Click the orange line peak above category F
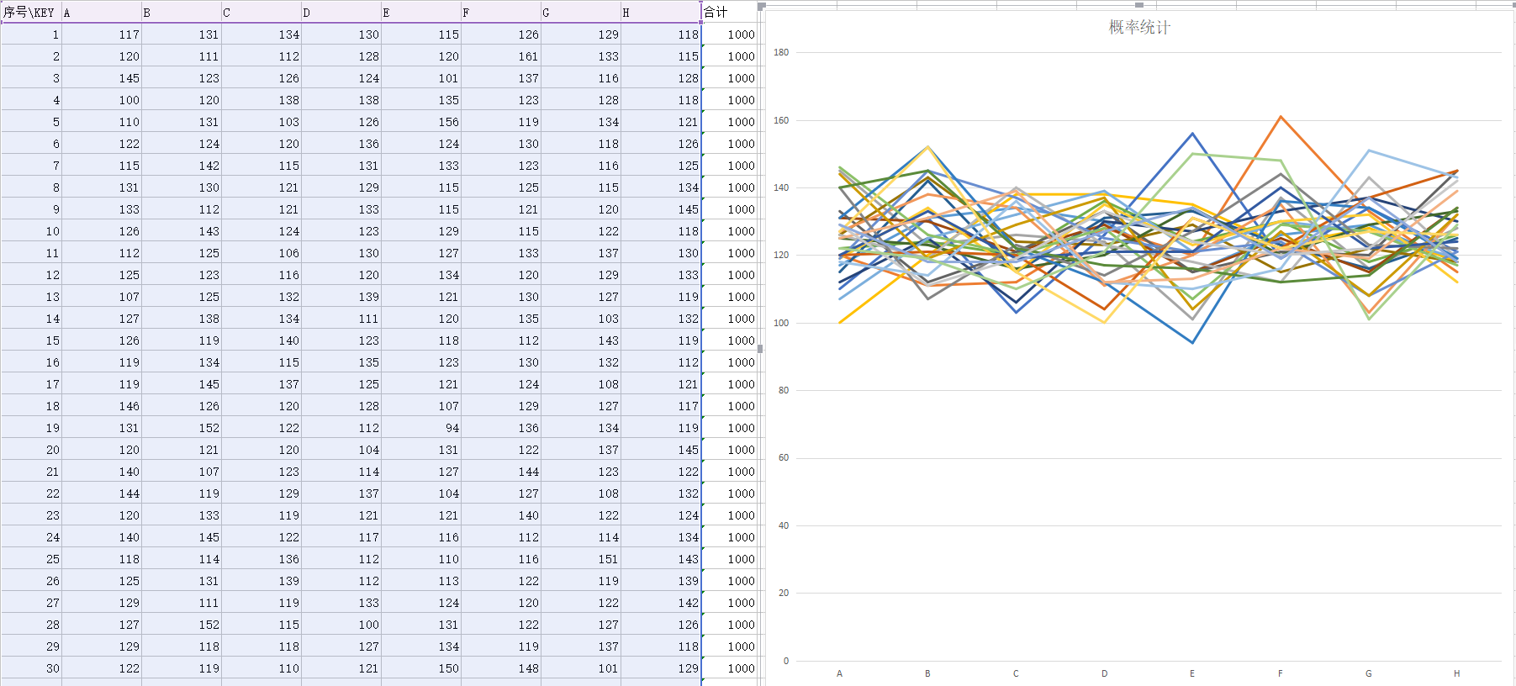The width and height of the screenshot is (1516, 686). click(1281, 117)
